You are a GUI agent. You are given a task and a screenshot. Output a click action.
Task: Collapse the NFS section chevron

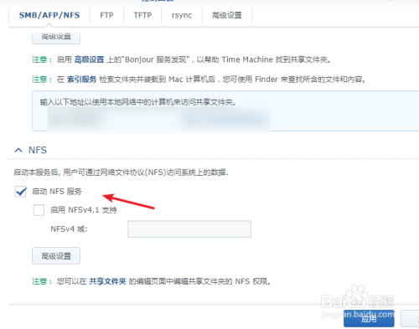pyautogui.click(x=18, y=151)
